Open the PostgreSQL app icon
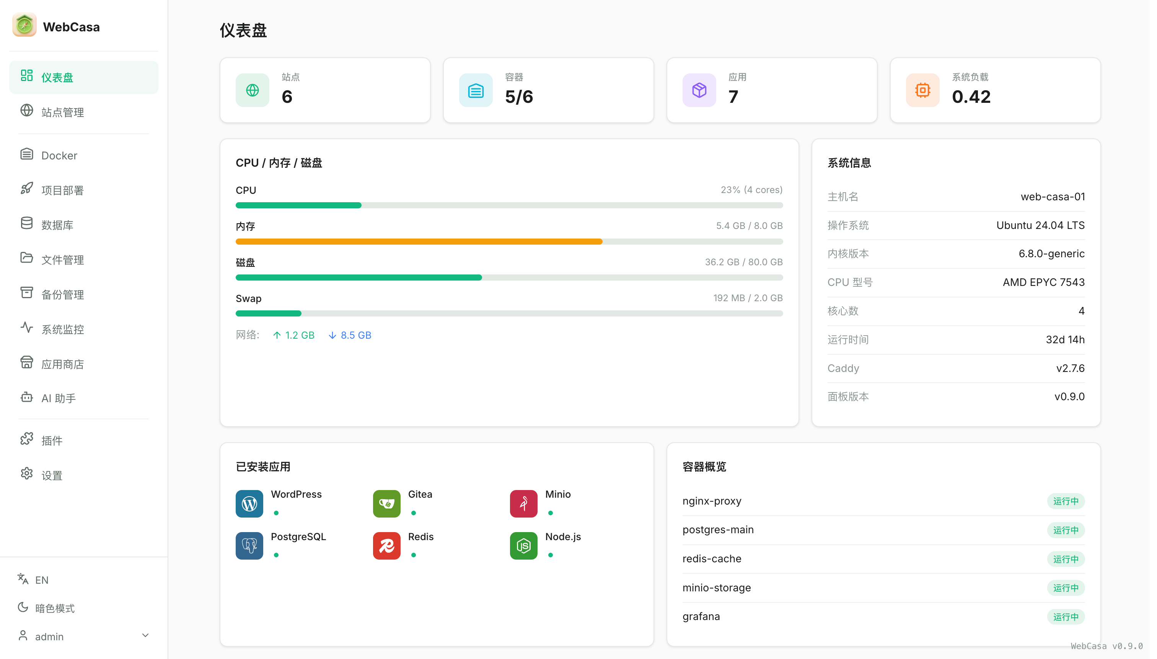Image resolution: width=1157 pixels, height=659 pixels. coord(249,545)
